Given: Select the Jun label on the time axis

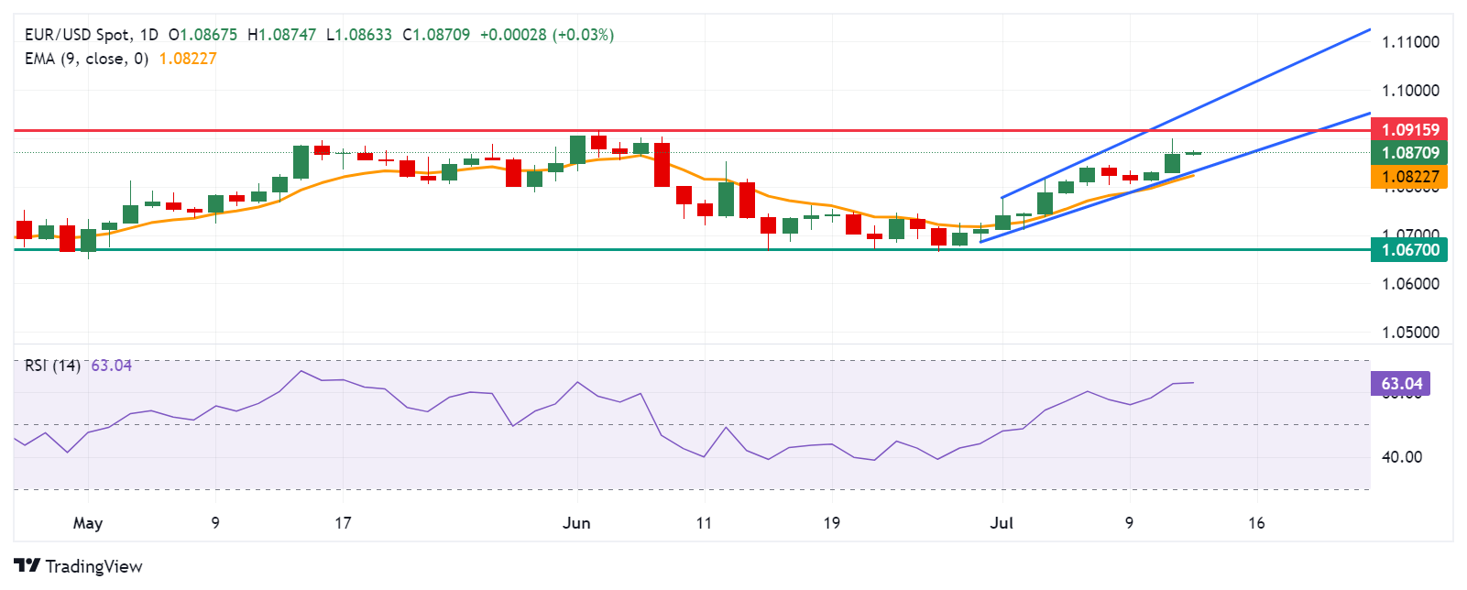Looking at the screenshot, I should click(x=576, y=523).
